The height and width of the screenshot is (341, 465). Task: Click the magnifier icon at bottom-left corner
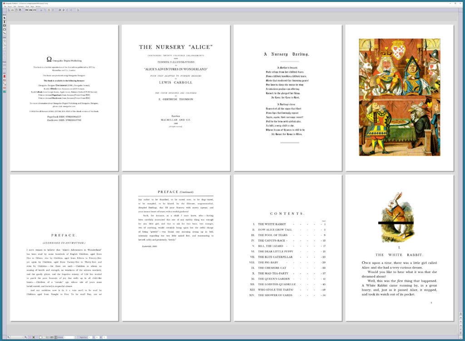(8, 337)
